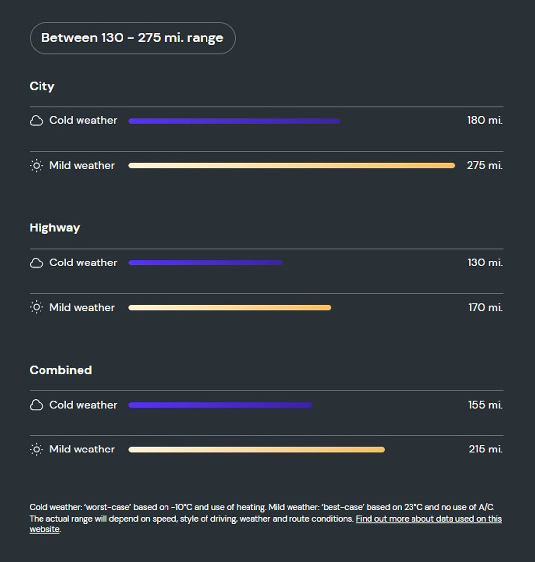
Task: Click the 275 mi. City range value
Action: (x=485, y=166)
